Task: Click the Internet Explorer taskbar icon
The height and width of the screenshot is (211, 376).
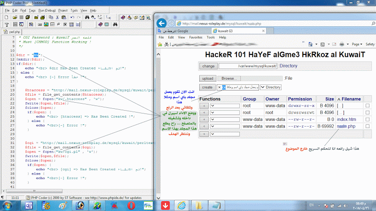Action: (x=181, y=205)
